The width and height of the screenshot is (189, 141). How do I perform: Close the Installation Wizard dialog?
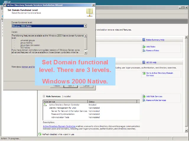click(93, 5)
